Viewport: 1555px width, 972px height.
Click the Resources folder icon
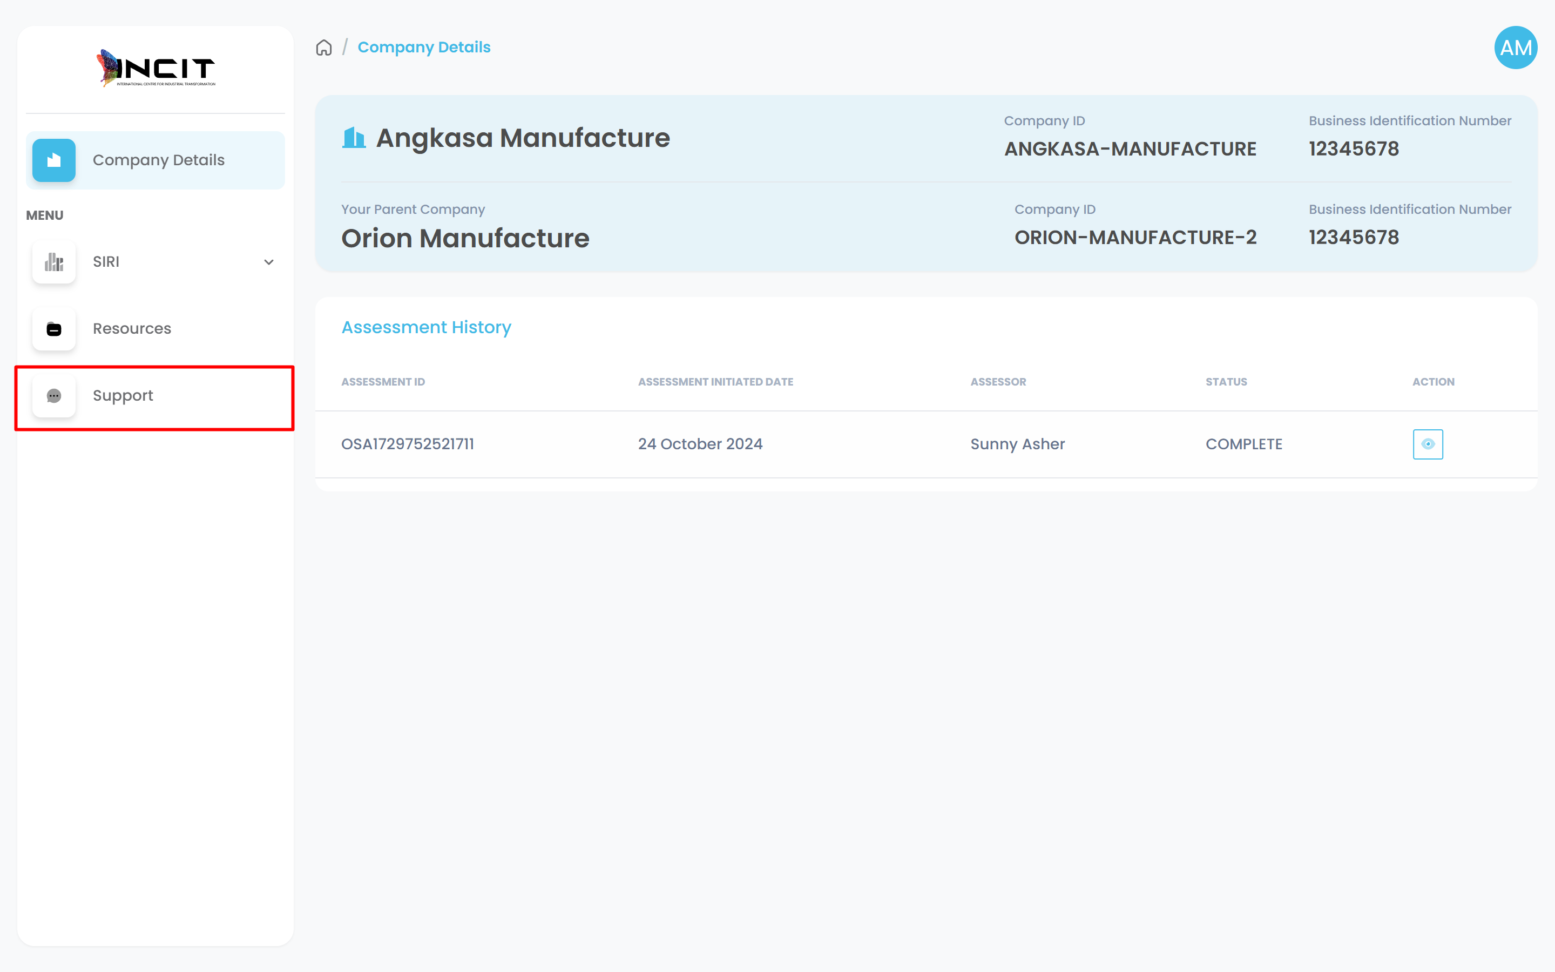point(54,329)
